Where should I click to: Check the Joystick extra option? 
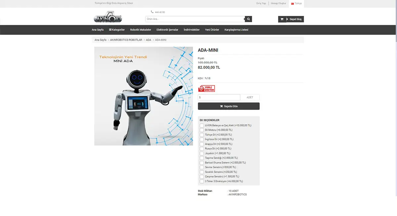coord(202,153)
